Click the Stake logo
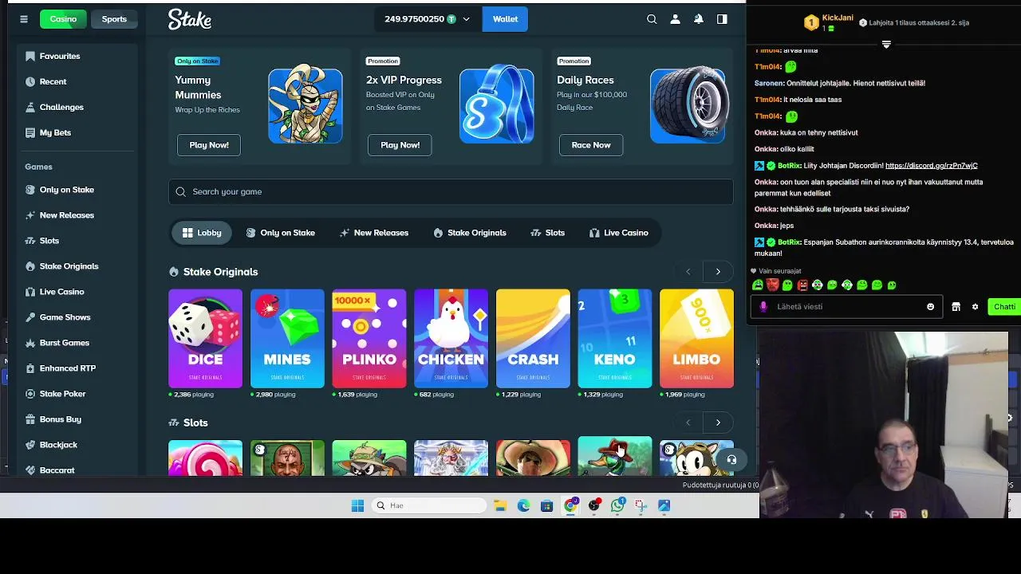This screenshot has height=574, width=1021. [x=190, y=19]
